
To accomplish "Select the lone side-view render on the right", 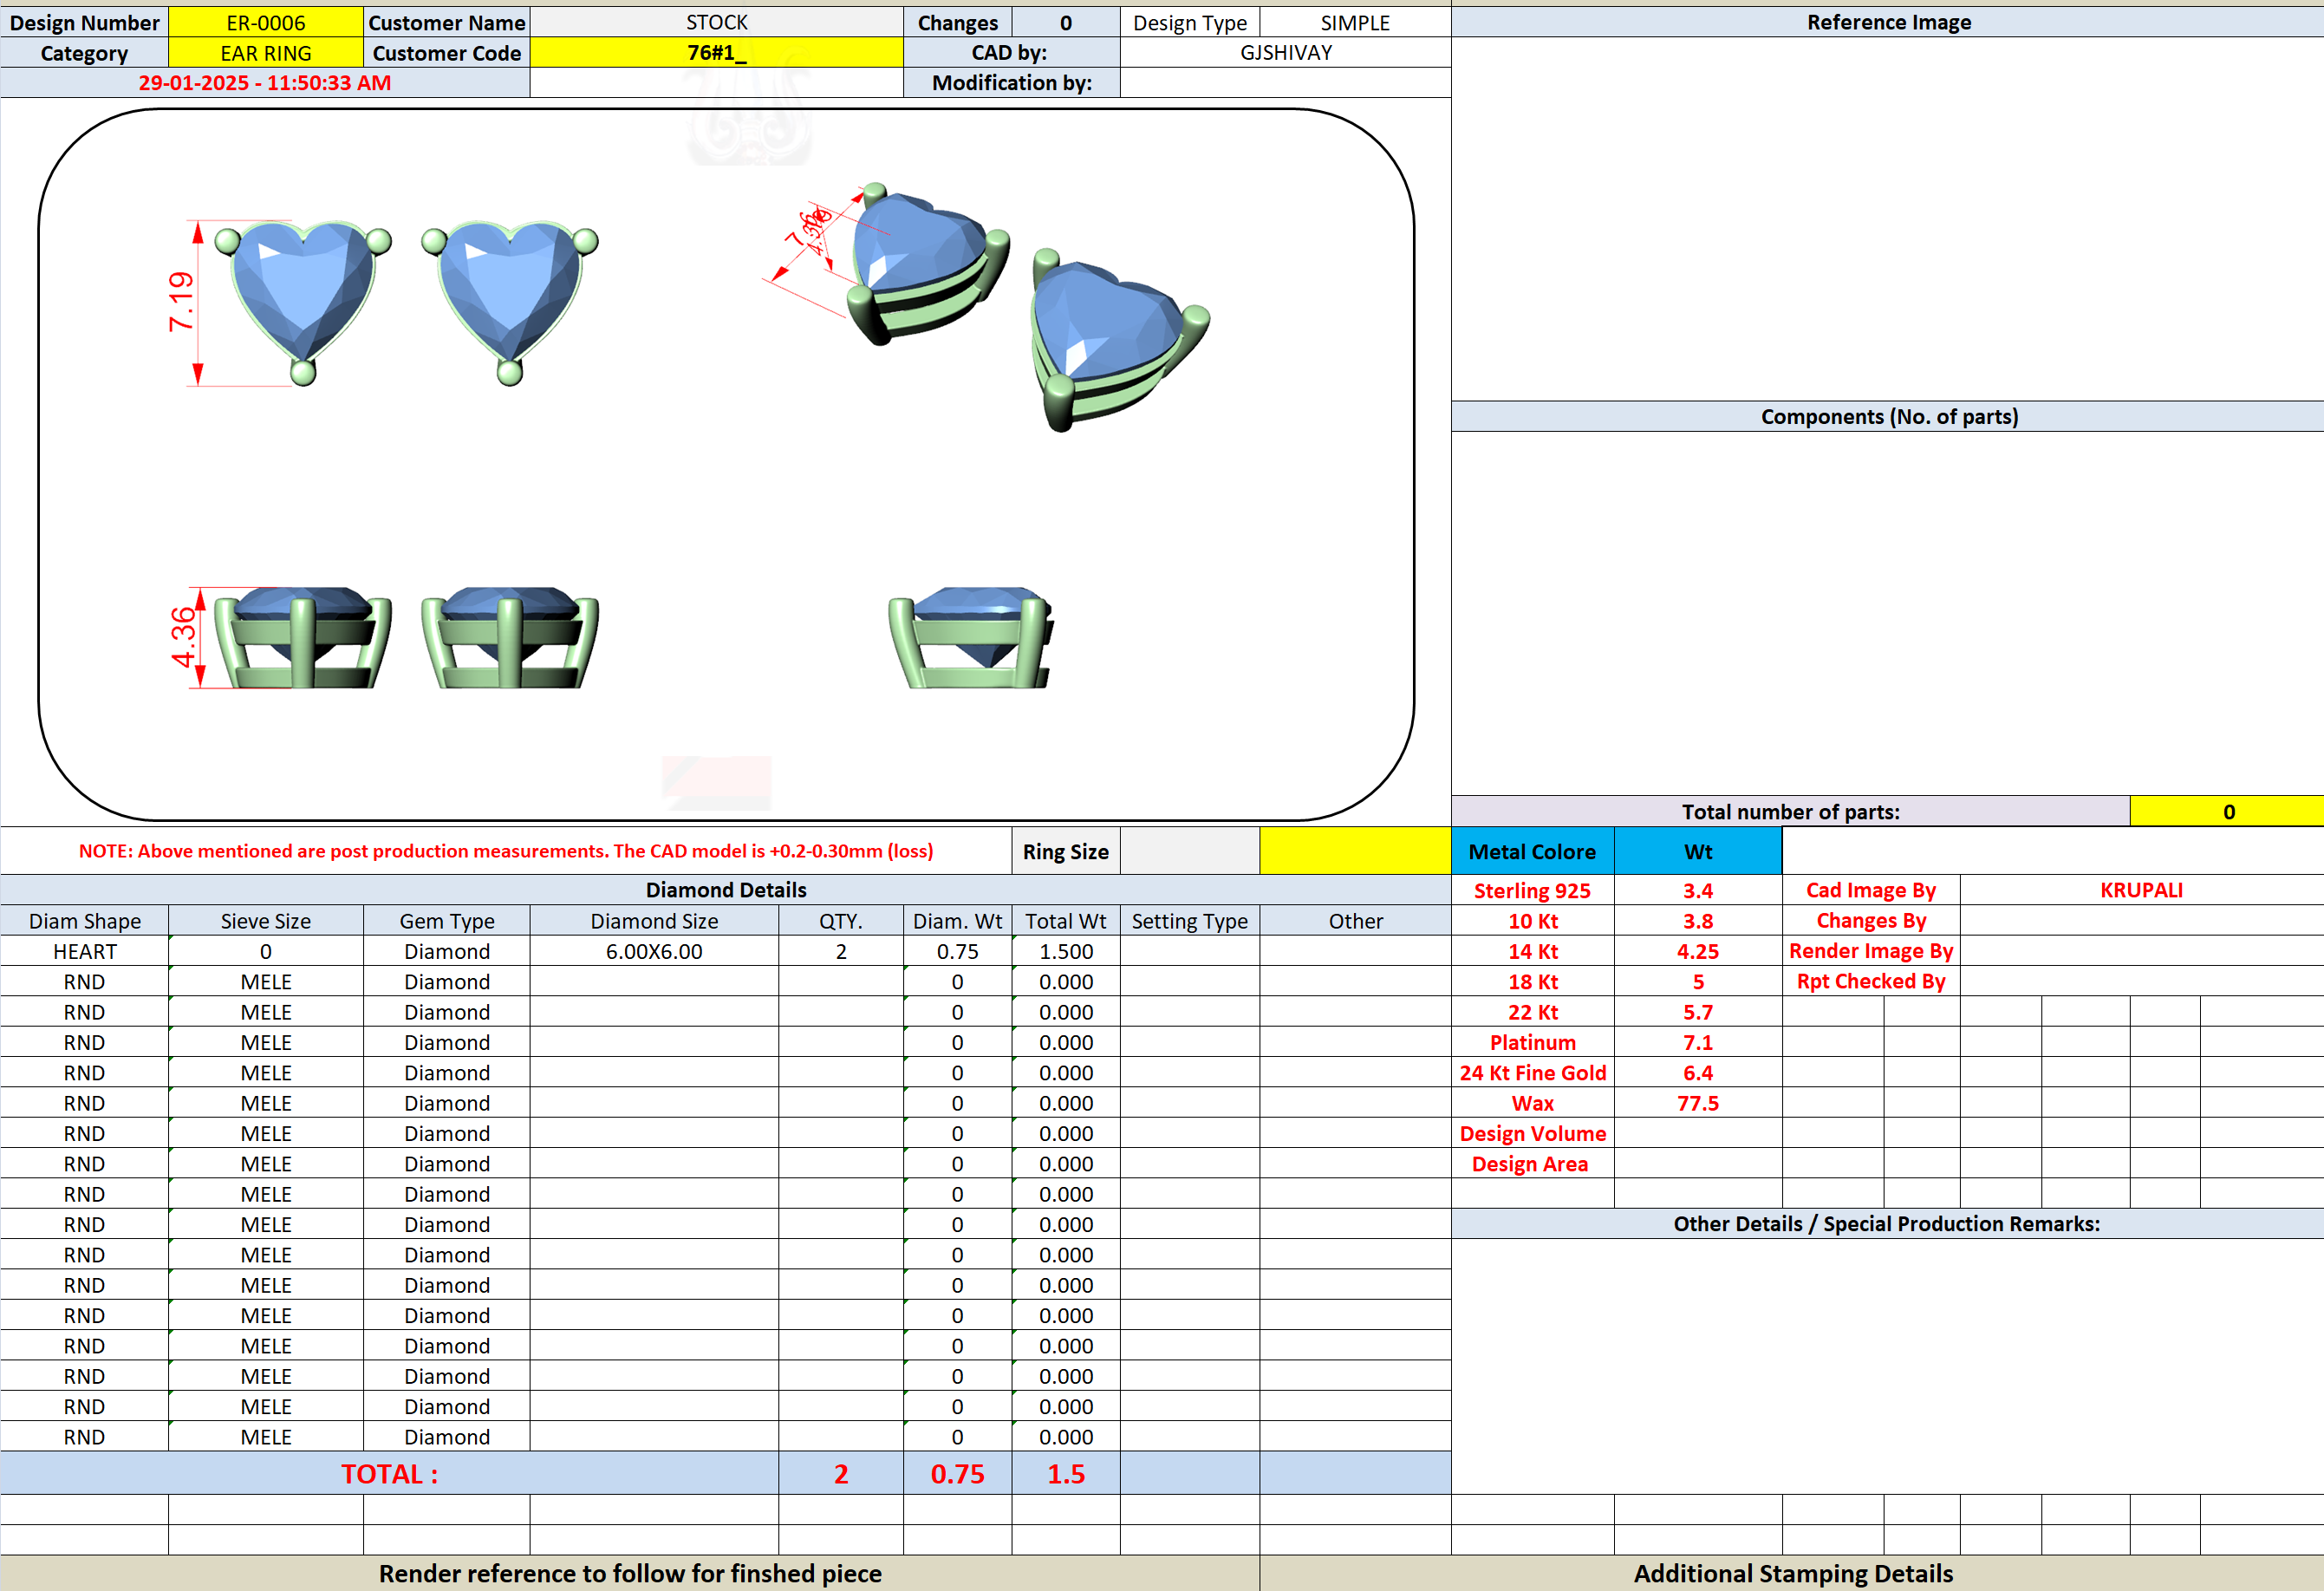I will tap(971, 638).
